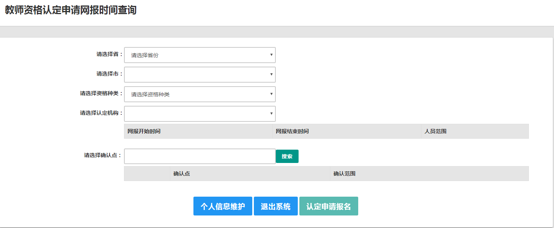Image resolution: width=554 pixels, height=228 pixels.
Task: Select the 确认范围 table column header
Action: pos(344,174)
